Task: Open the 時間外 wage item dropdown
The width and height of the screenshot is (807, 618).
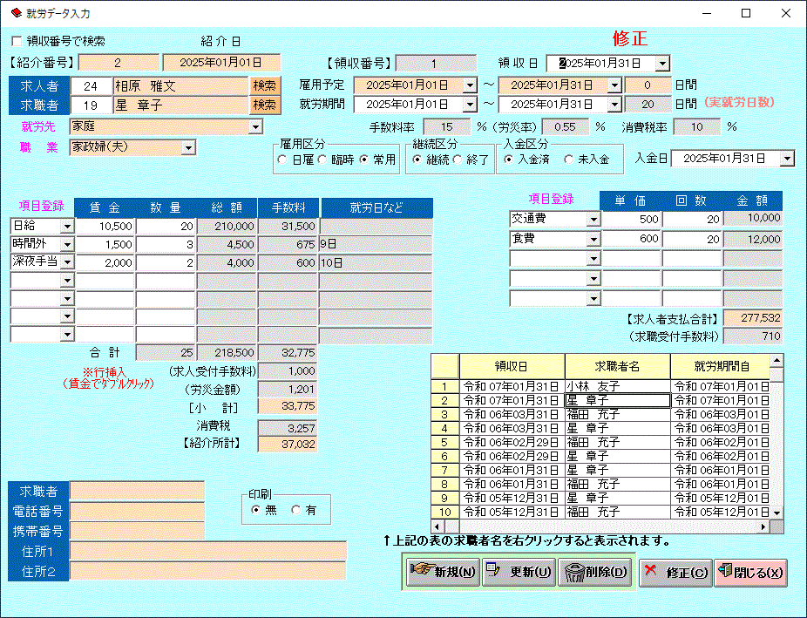Action: [x=67, y=244]
